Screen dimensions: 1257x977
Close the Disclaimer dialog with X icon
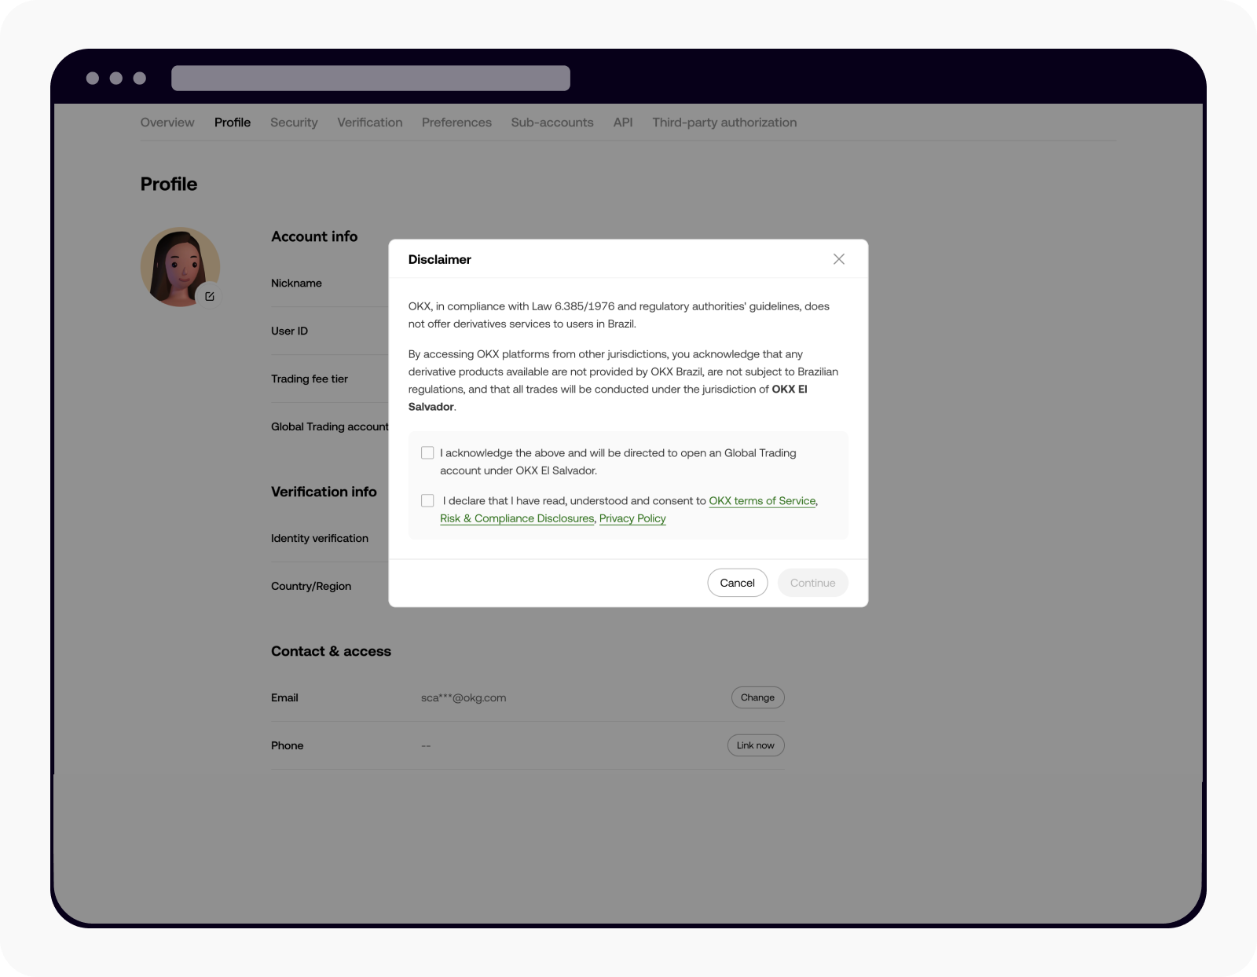pos(838,259)
